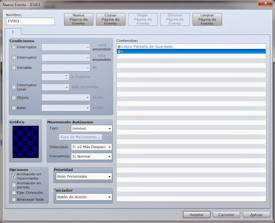275x223 pixels.
Task: Click Copiar Página de Evento button
Action: point(110,19)
